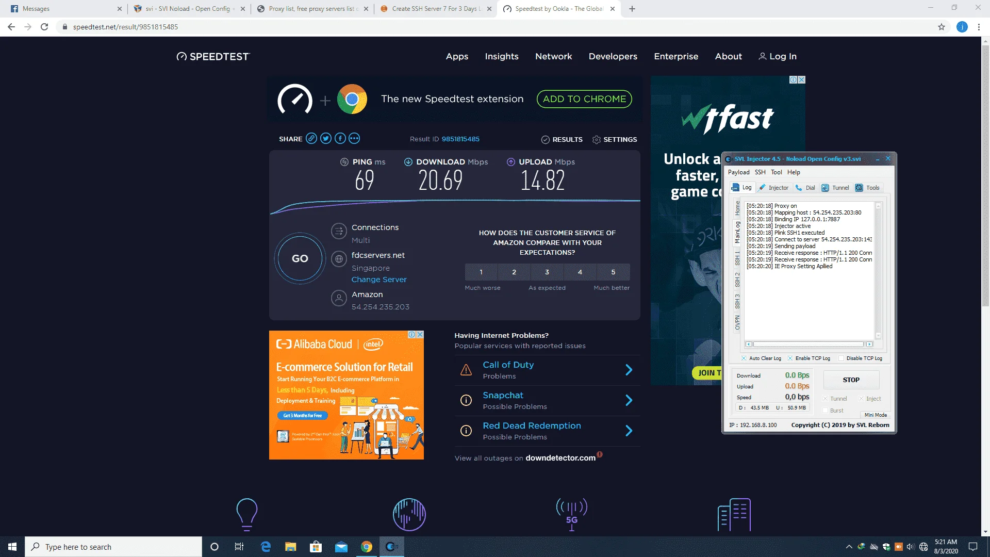Switch to Tunnel tab in SVI Injector
The width and height of the screenshot is (990, 557).
pyautogui.click(x=835, y=188)
